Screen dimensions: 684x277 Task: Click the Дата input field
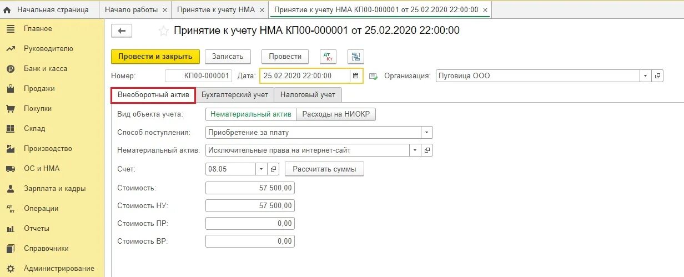[305, 76]
